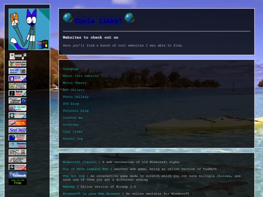This screenshot has width=263, height=197.
Task: Open the NeoCities badge
Action: 18,130
